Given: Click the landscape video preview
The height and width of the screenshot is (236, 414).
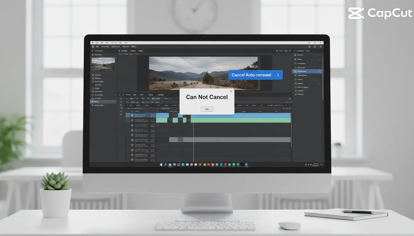Looking at the screenshot, I should pyautogui.click(x=203, y=73).
